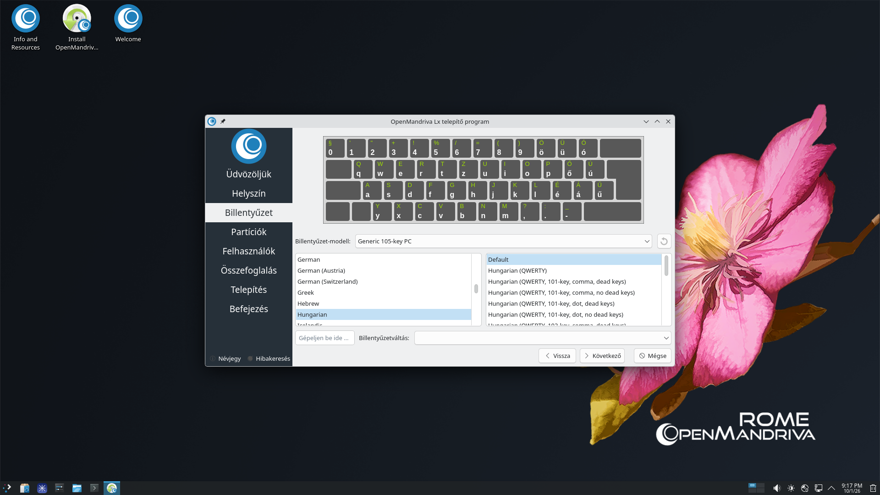
Task: Launch the file manager from taskbar
Action: click(x=77, y=488)
